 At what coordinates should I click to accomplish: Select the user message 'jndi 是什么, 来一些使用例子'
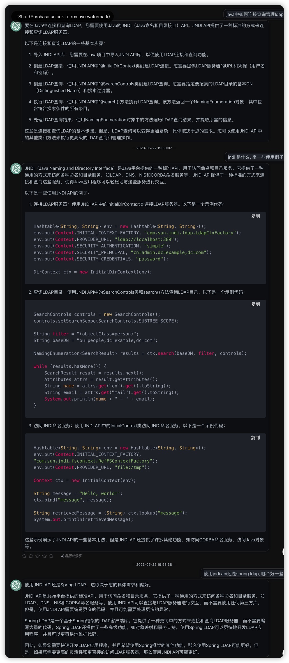(x=255, y=157)
